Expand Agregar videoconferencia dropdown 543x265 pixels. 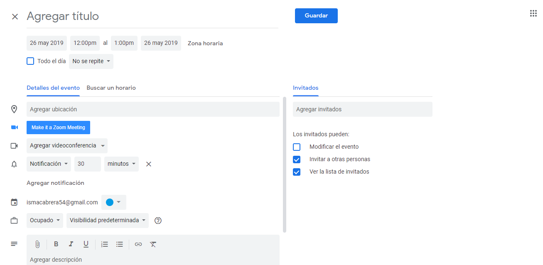pos(67,146)
